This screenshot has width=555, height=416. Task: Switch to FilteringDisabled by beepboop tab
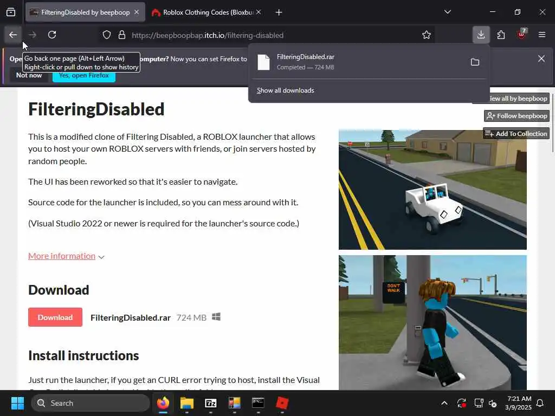(x=85, y=12)
